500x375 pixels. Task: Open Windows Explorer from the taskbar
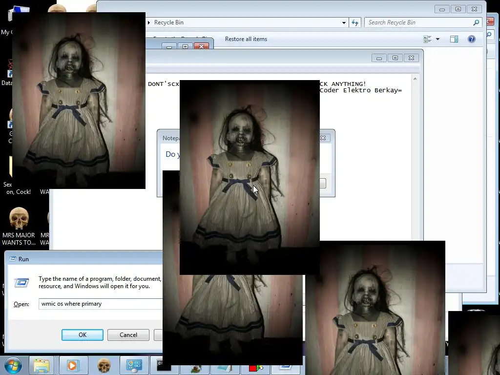(42, 366)
